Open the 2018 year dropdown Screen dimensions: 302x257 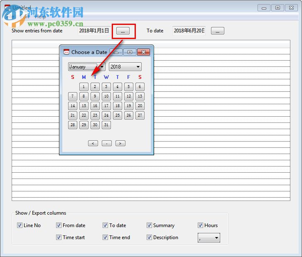point(125,67)
